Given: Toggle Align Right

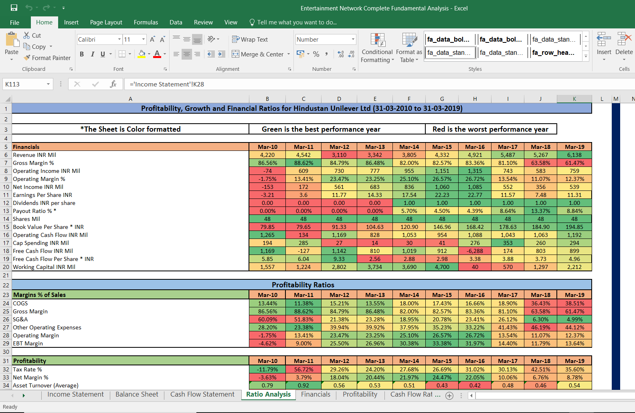Looking at the screenshot, I should click(197, 54).
